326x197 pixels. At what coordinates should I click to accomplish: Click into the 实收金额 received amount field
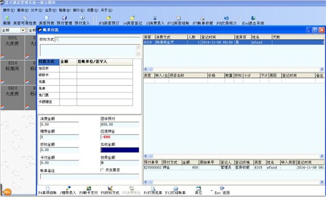120,150
